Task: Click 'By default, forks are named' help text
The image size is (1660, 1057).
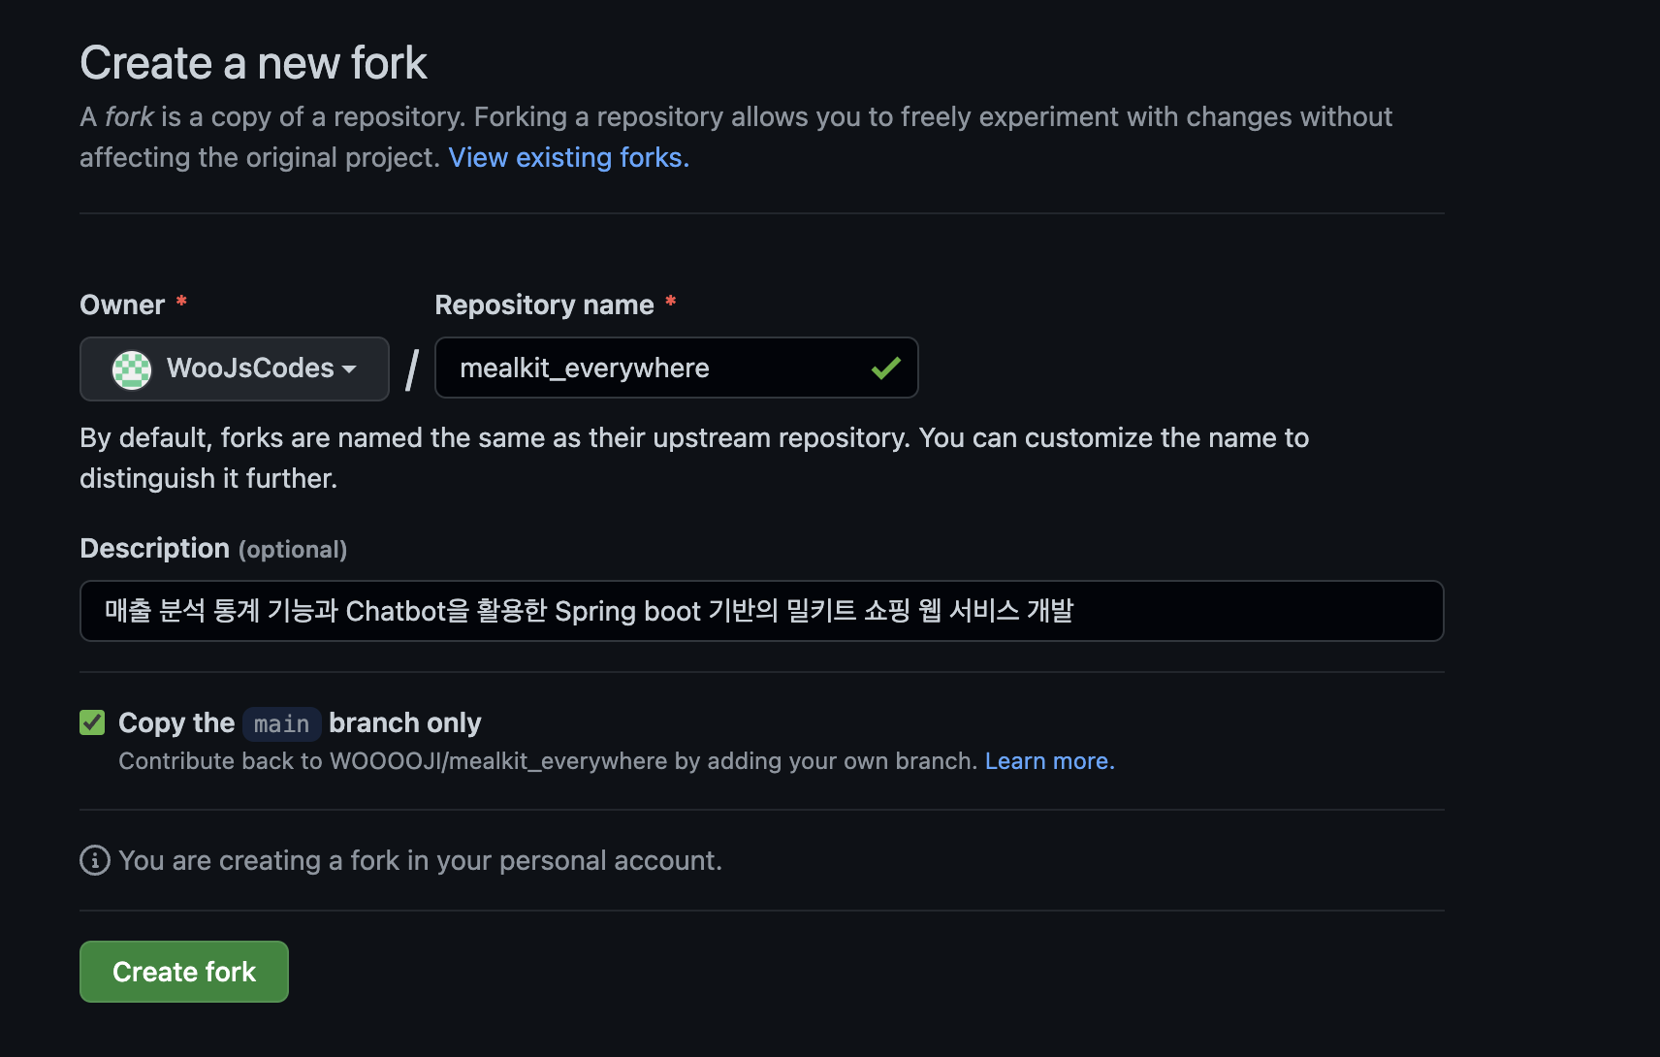Action: click(x=694, y=458)
